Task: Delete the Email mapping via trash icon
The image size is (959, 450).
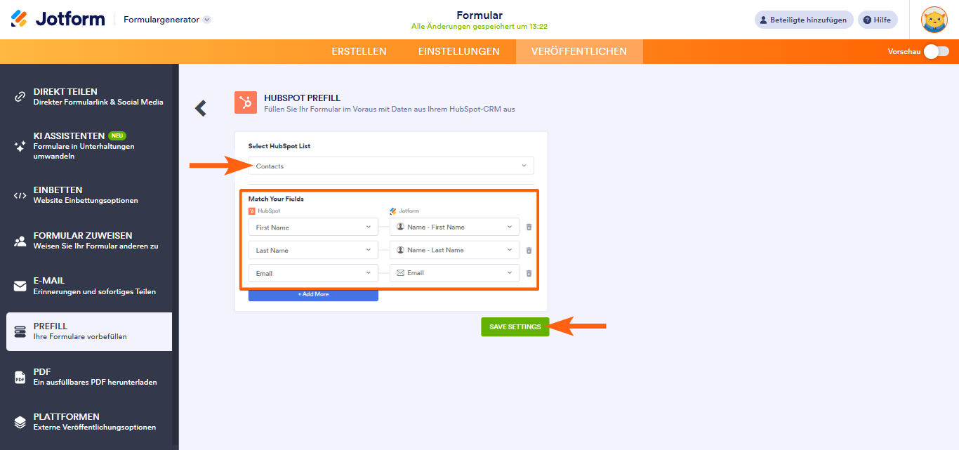Action: pyautogui.click(x=529, y=273)
